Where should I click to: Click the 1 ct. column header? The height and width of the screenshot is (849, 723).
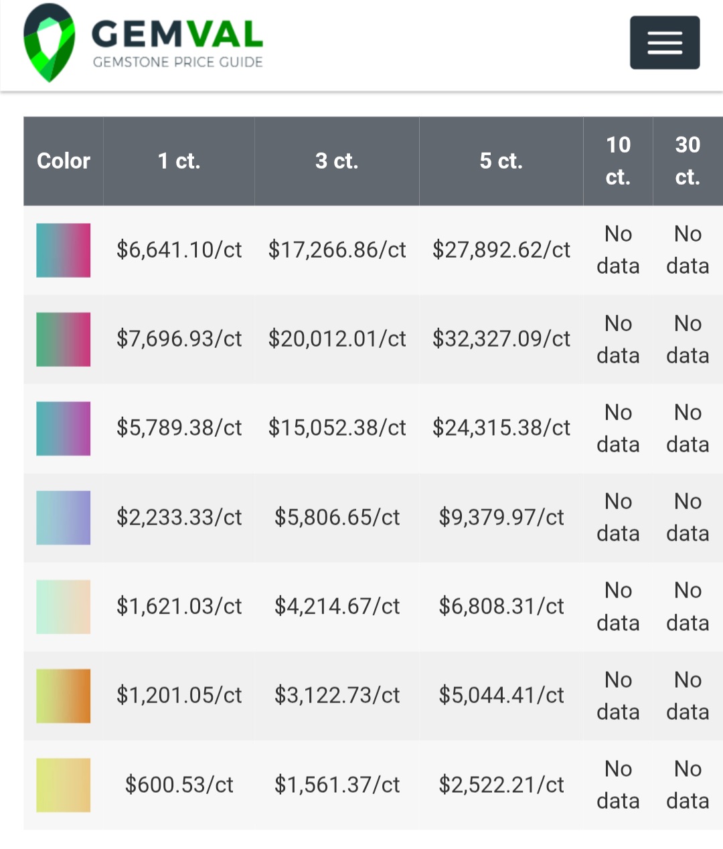click(179, 161)
